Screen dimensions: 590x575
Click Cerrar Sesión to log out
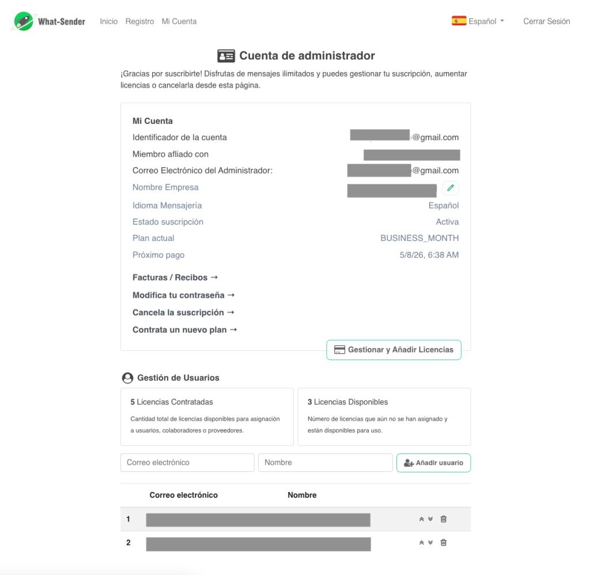(546, 21)
